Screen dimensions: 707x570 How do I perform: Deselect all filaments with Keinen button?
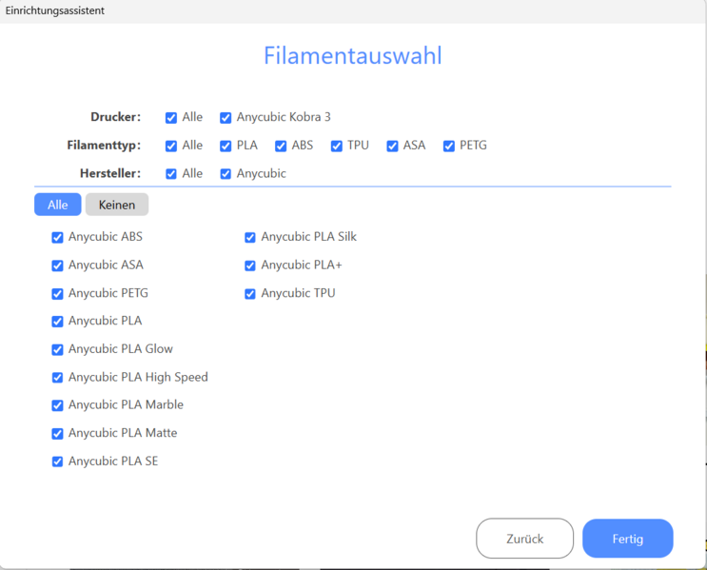[117, 205]
